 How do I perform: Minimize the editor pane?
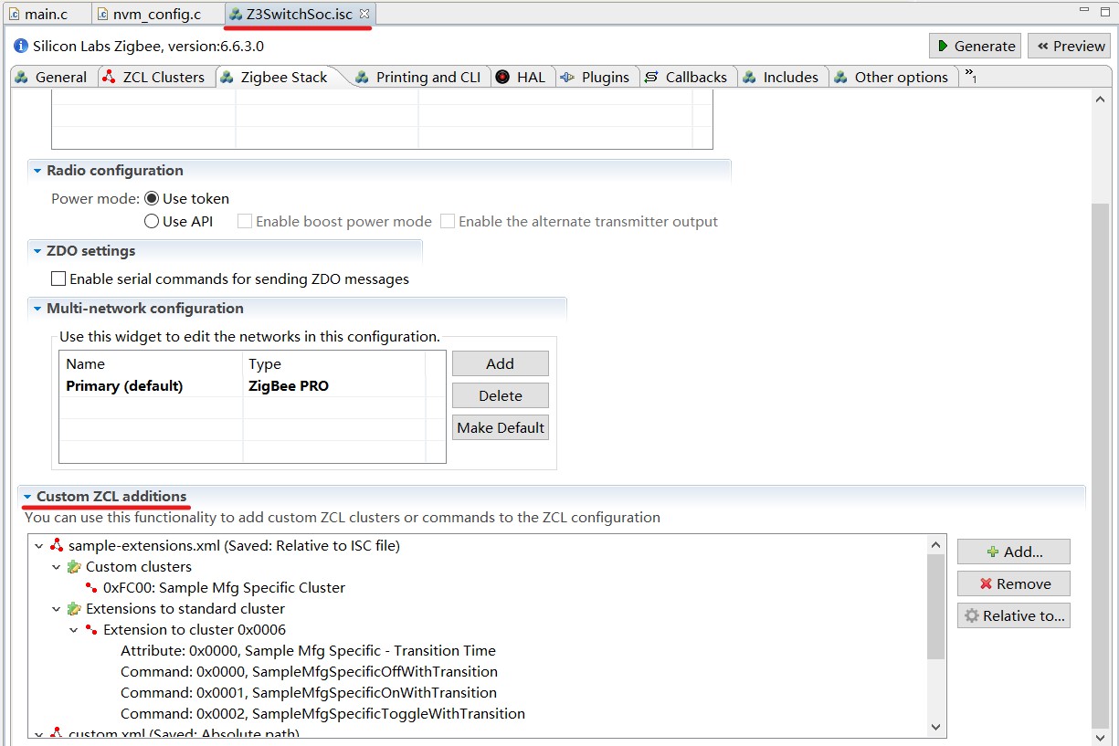(1084, 9)
